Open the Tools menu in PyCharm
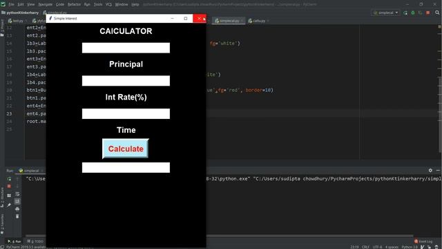The width and height of the screenshot is (442, 249). coord(98,4)
